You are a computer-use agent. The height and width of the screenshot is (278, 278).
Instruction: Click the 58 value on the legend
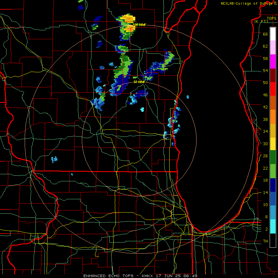tap(265, 58)
